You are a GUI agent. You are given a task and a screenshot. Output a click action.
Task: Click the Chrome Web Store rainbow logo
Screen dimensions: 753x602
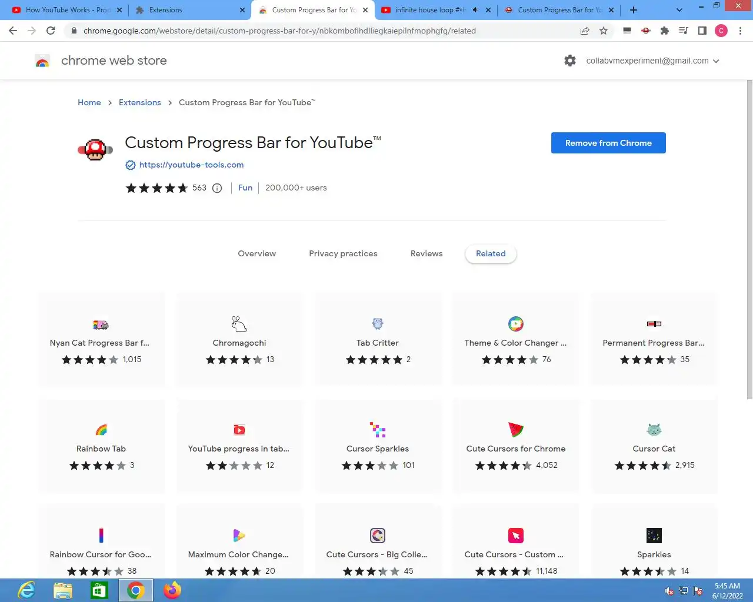point(42,61)
